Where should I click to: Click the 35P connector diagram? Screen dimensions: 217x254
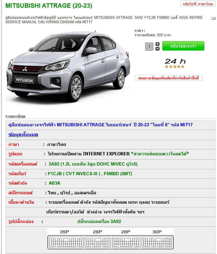[x=66, y=242]
